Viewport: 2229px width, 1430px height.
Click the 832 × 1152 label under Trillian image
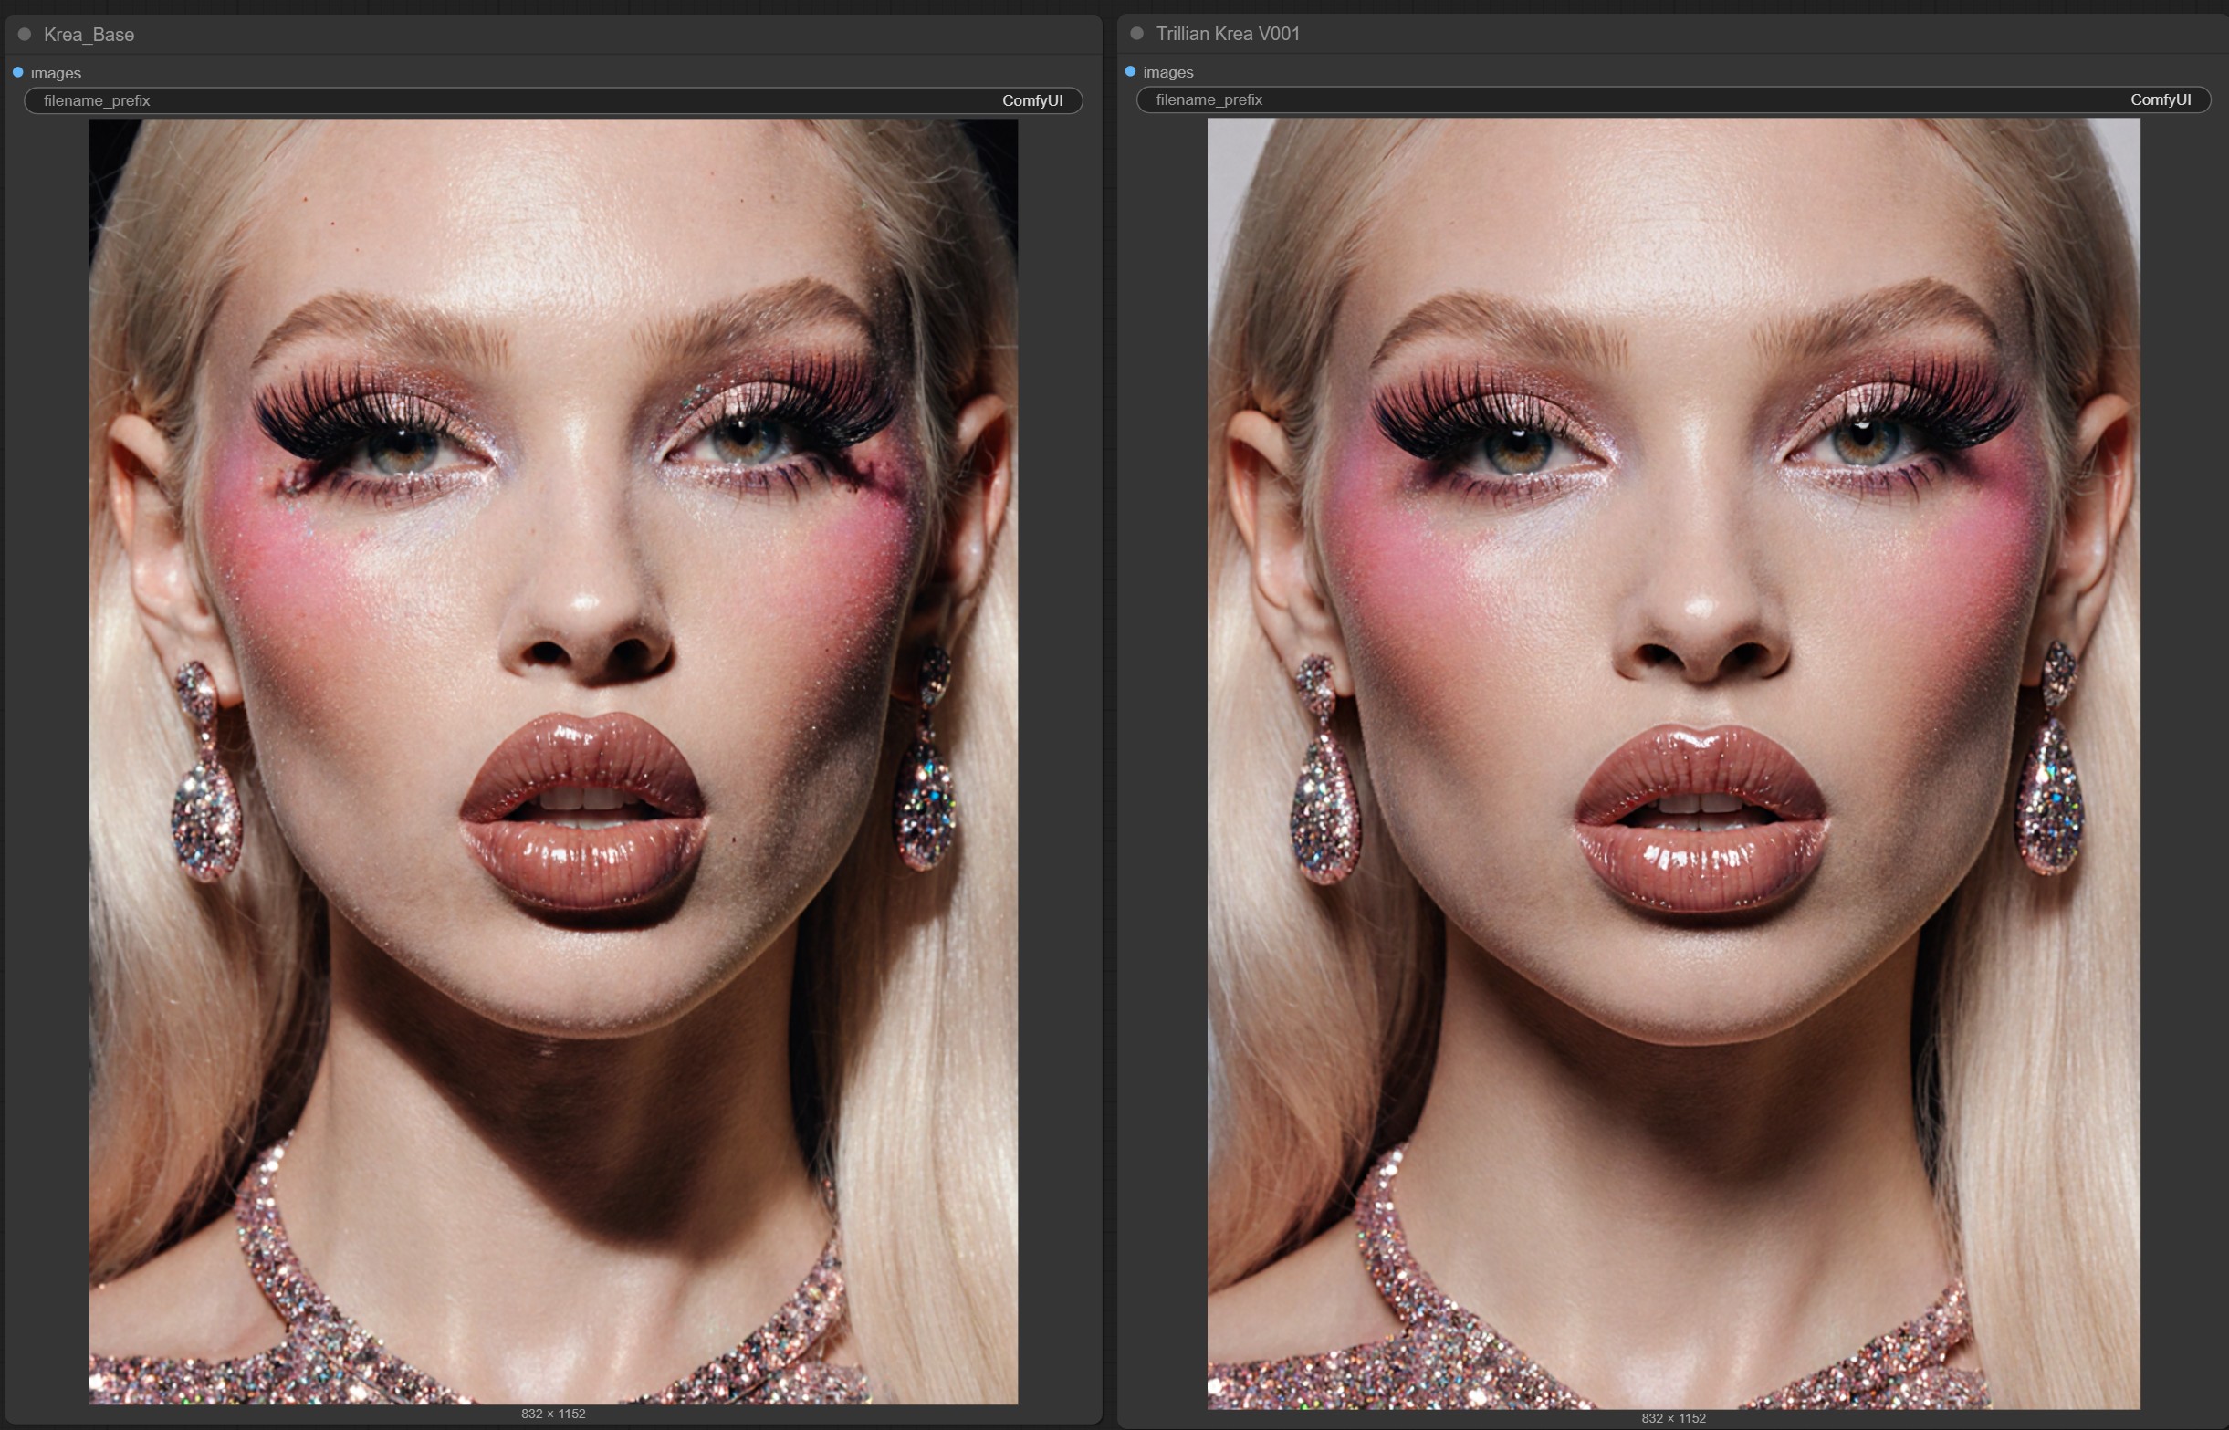pos(1674,1418)
